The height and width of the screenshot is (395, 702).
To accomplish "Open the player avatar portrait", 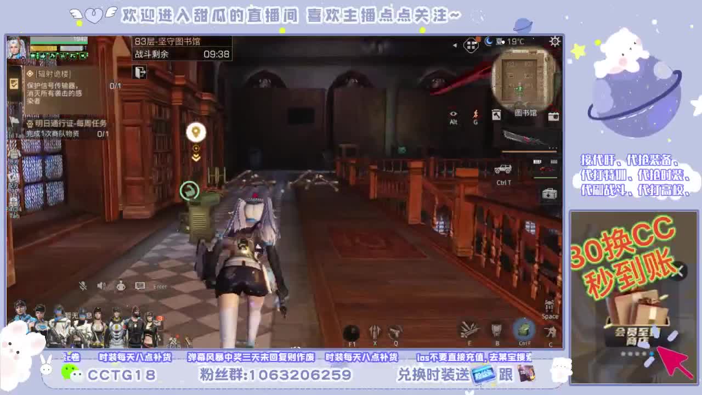I will click(x=17, y=48).
